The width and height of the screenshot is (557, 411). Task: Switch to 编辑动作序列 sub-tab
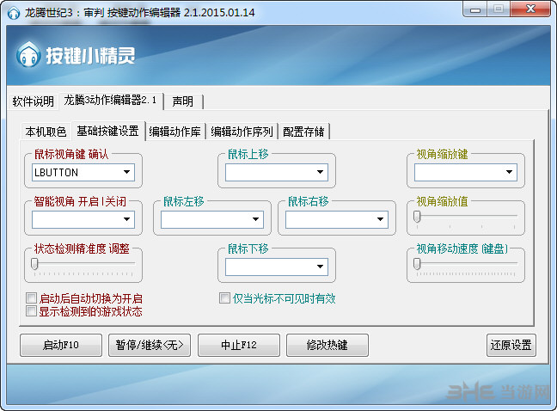[242, 132]
